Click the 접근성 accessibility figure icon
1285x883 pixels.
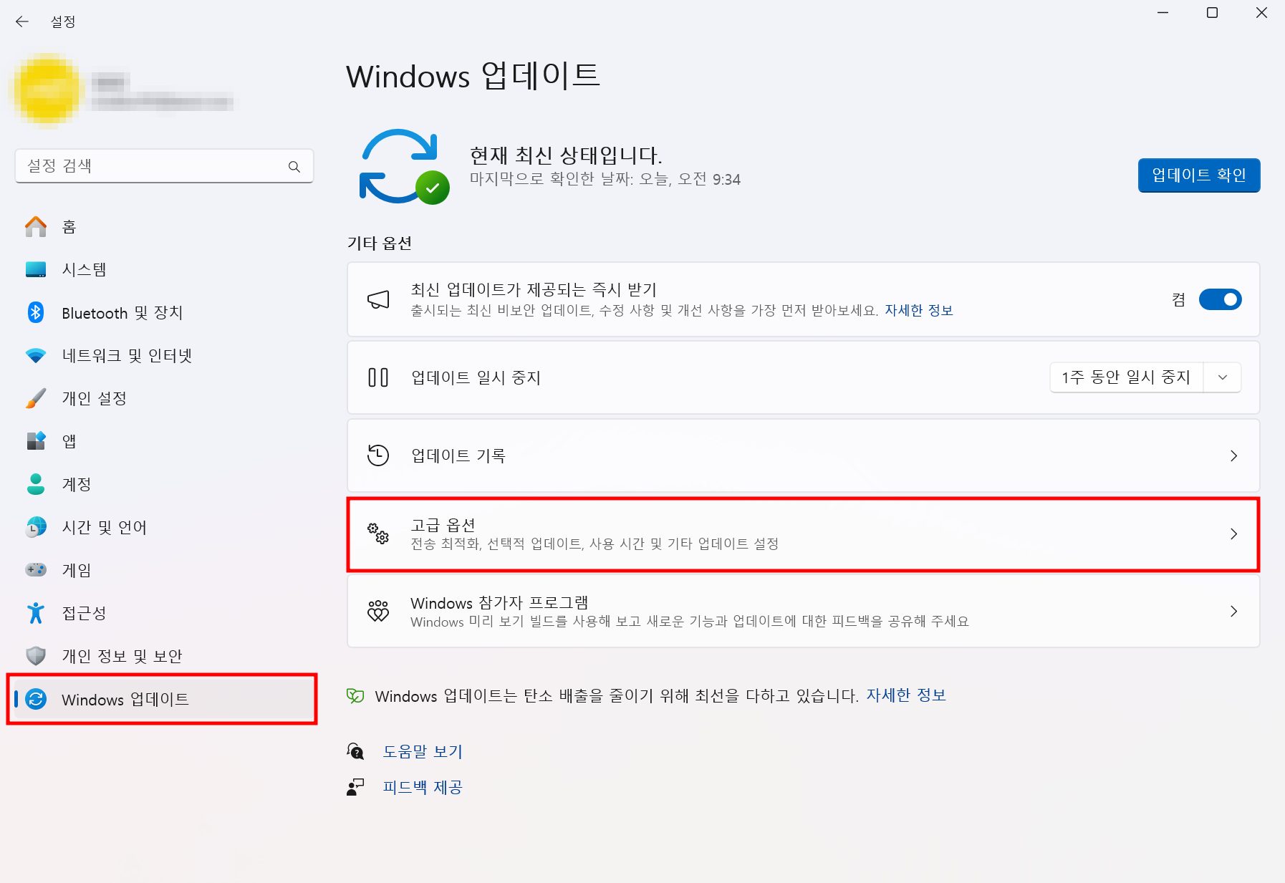[36, 613]
